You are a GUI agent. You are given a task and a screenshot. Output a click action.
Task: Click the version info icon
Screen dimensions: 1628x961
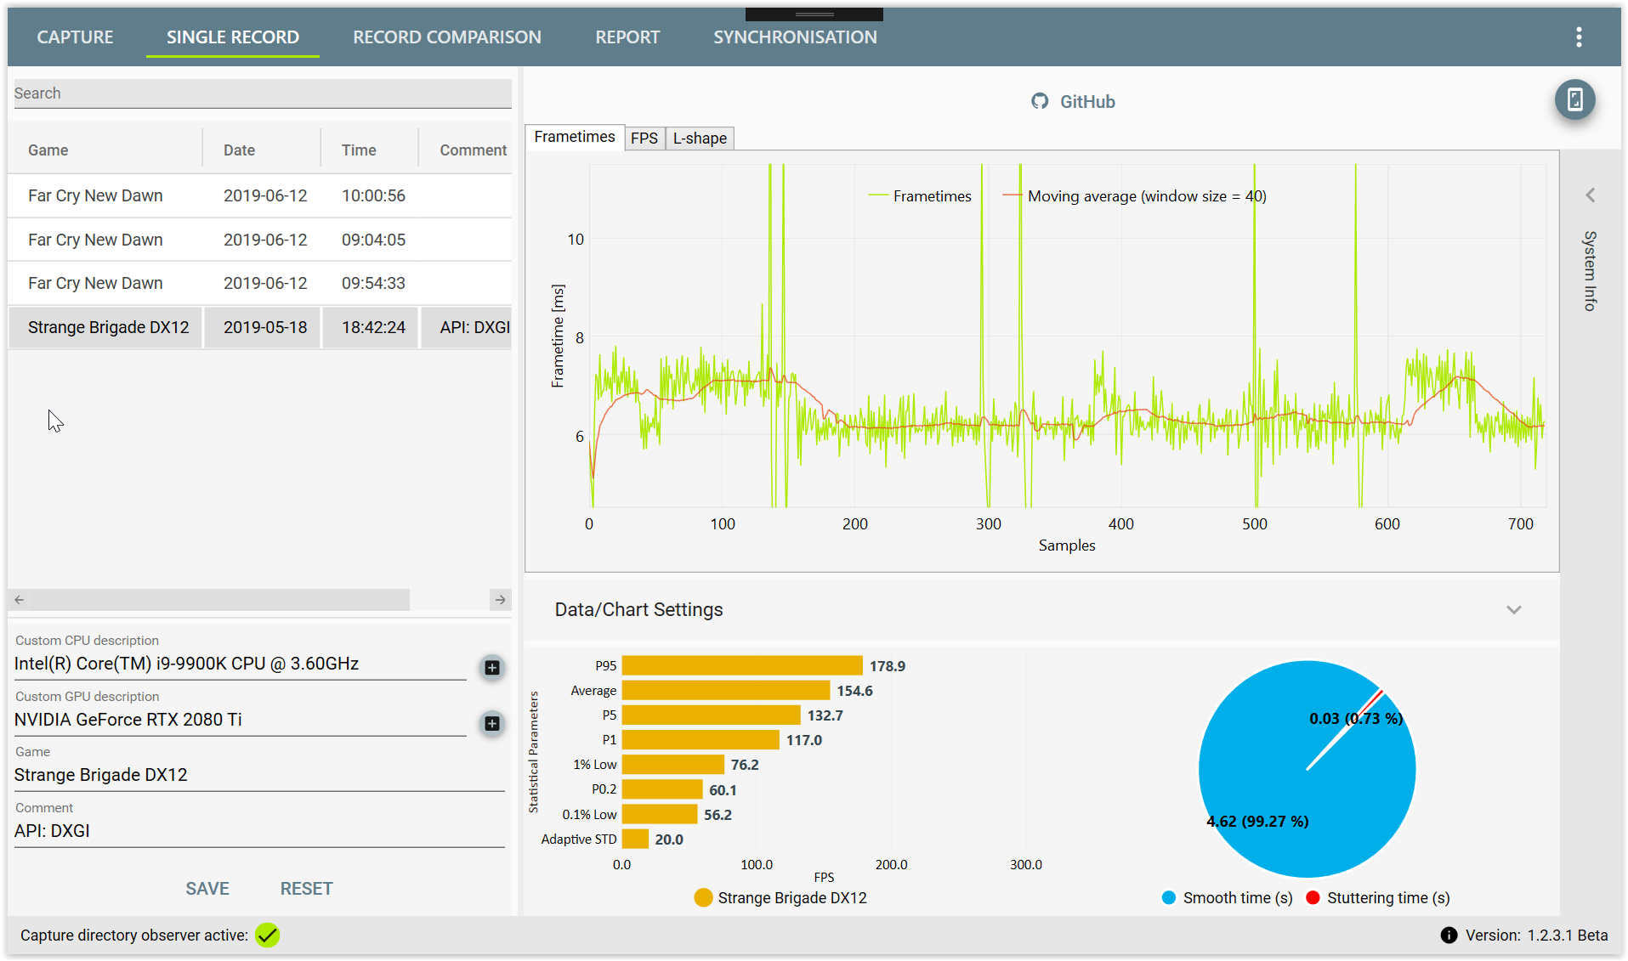pyautogui.click(x=1449, y=935)
